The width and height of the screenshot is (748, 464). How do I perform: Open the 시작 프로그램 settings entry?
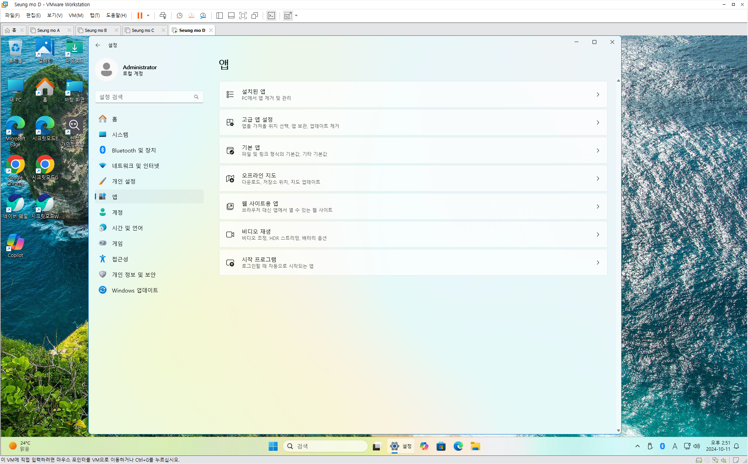point(413,263)
